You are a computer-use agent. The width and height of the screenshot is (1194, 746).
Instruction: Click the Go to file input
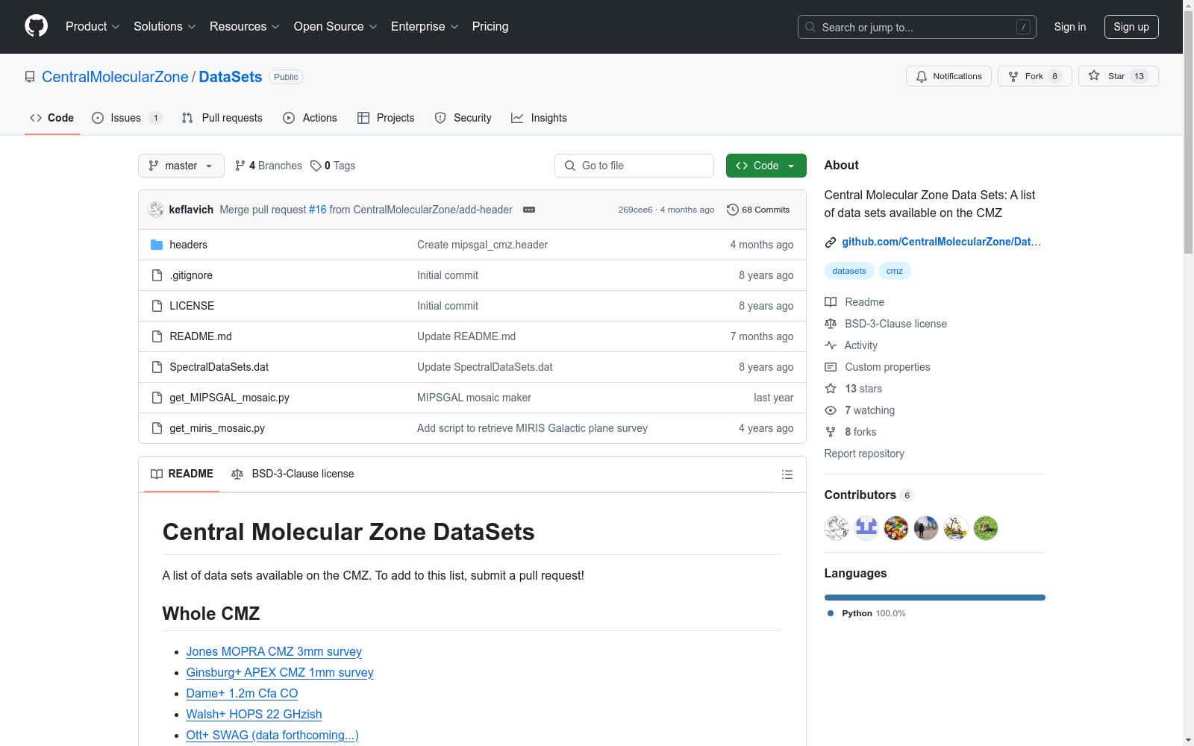[x=634, y=166]
